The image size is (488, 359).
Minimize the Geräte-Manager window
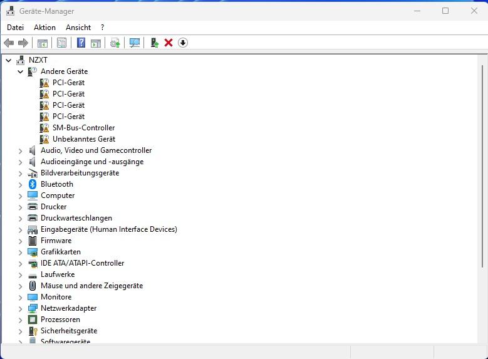(417, 11)
